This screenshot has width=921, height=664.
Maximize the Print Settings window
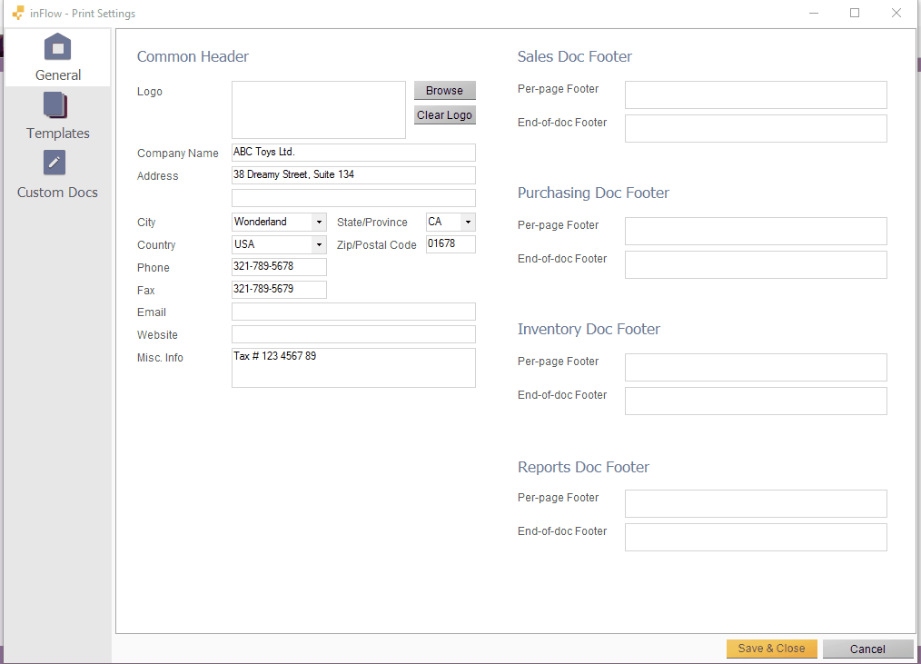855,13
